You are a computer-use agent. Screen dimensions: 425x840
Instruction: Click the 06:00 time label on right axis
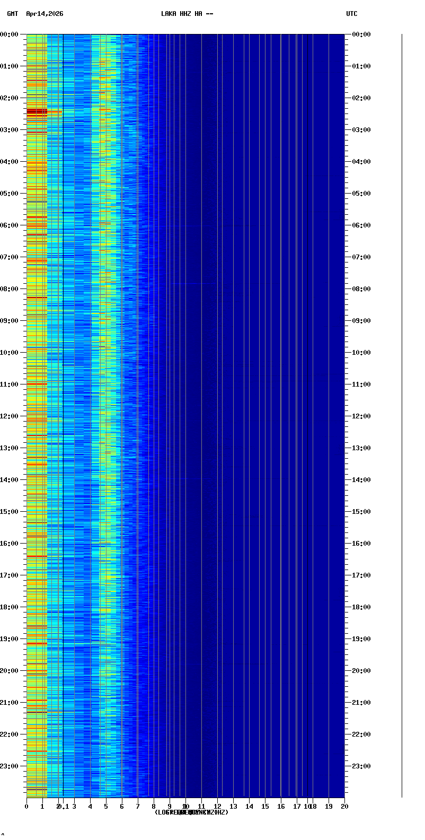click(360, 225)
